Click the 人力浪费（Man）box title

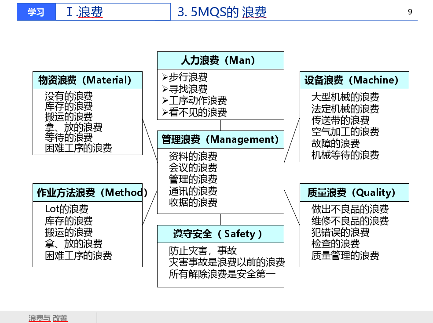(x=220, y=60)
